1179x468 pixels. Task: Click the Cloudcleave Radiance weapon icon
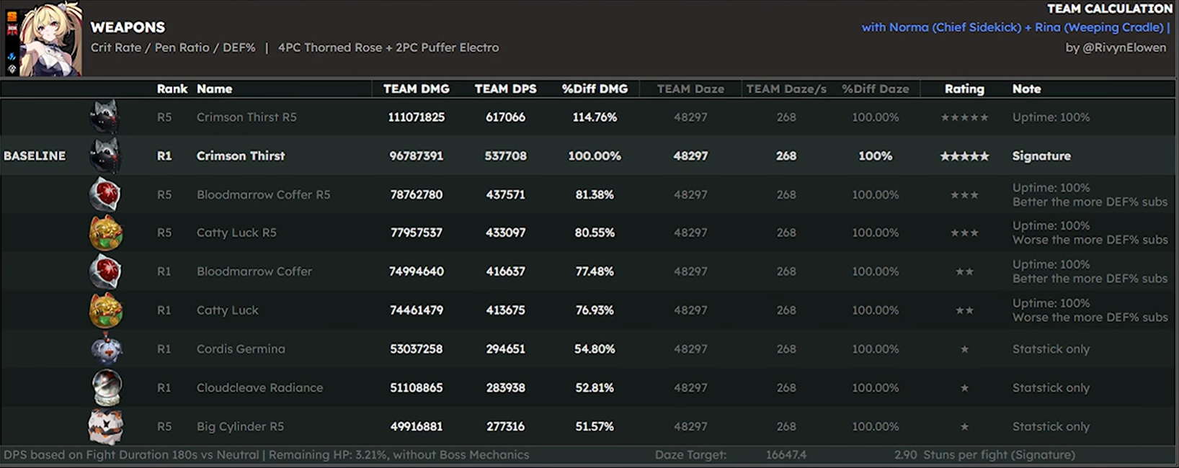(x=107, y=387)
